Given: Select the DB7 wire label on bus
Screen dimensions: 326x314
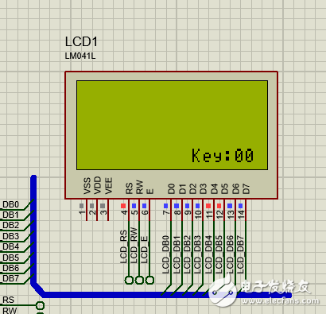Looking at the screenshot, I should 10,278.
